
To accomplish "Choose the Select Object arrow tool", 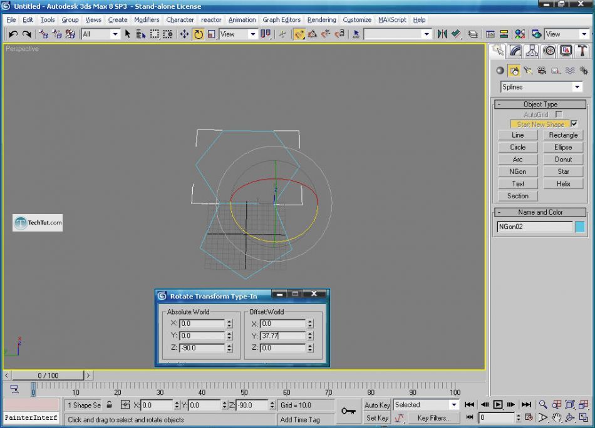I will (128, 34).
